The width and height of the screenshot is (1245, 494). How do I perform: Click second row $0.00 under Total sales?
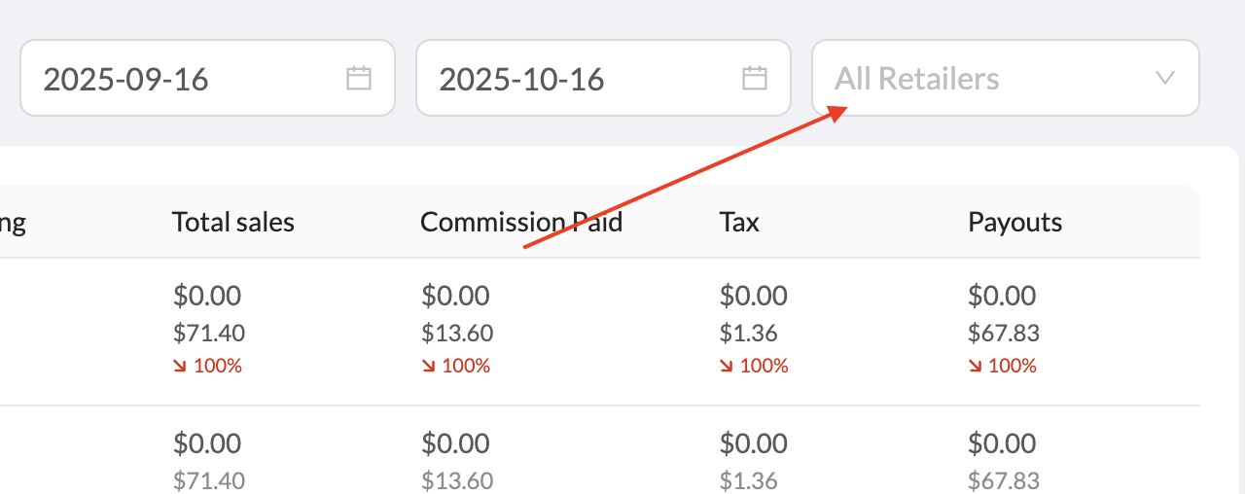pyautogui.click(x=207, y=443)
